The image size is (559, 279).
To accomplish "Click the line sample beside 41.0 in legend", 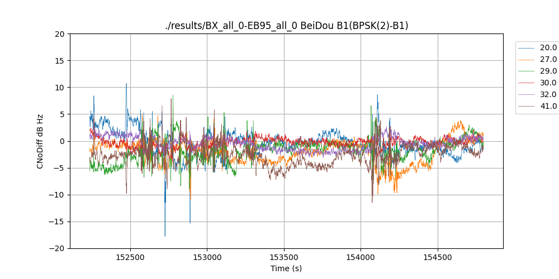I will point(527,106).
